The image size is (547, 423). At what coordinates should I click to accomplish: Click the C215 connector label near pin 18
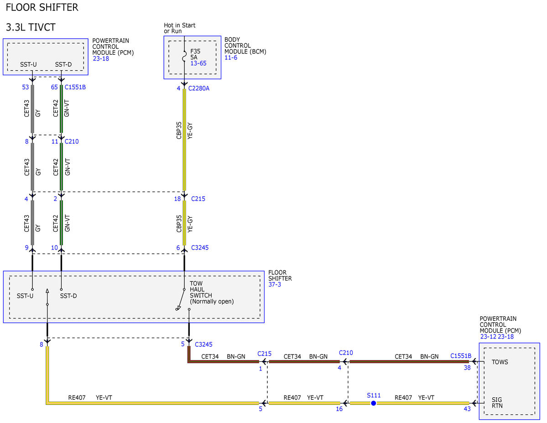[198, 198]
